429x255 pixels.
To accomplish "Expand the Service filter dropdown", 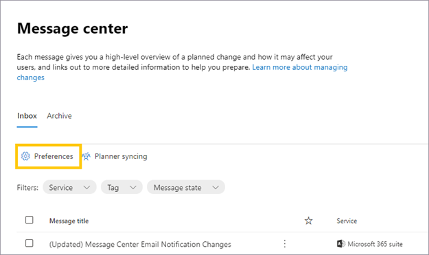I will [x=69, y=187].
